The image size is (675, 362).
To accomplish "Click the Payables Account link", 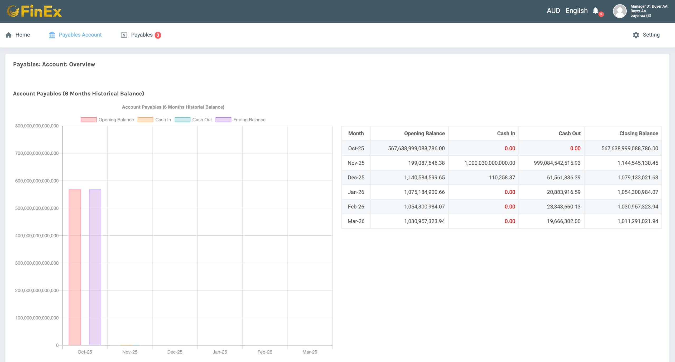I will tap(80, 35).
